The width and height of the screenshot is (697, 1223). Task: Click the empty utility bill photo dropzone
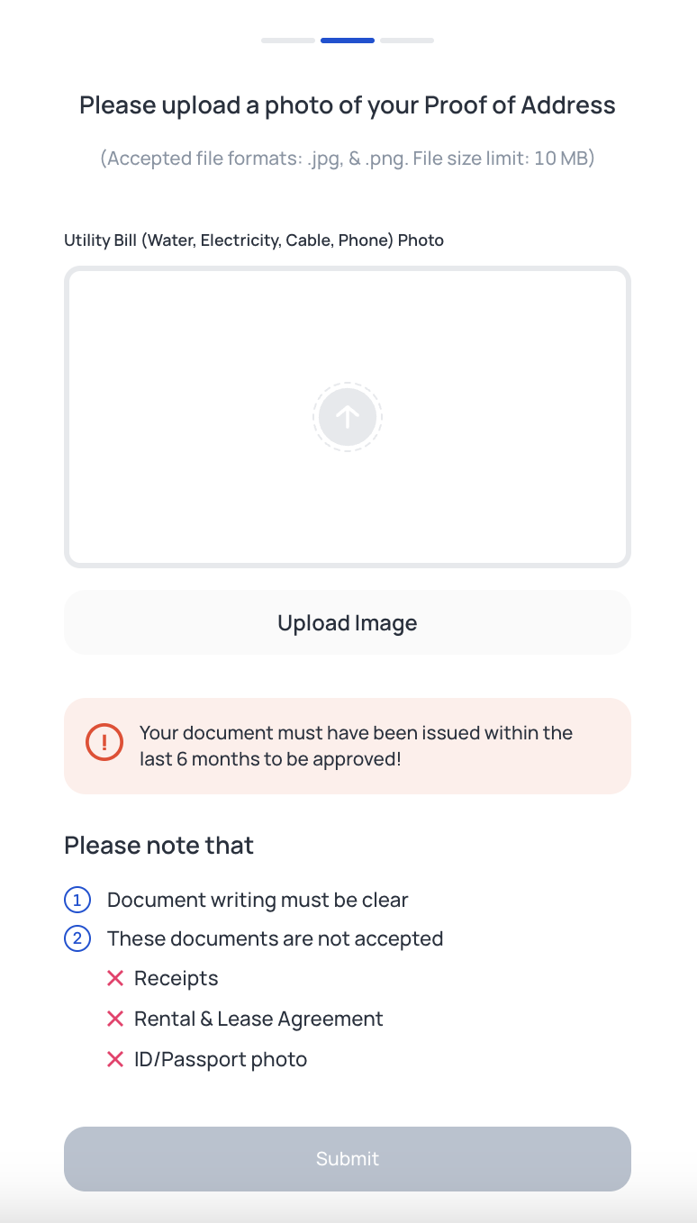point(348,417)
